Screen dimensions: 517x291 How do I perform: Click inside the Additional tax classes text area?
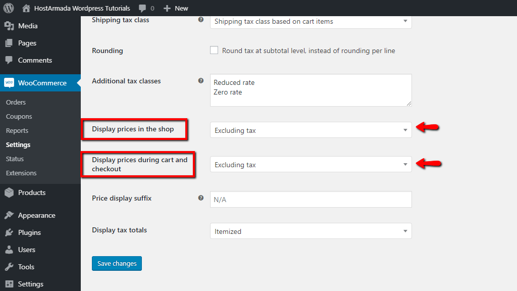[x=311, y=90]
